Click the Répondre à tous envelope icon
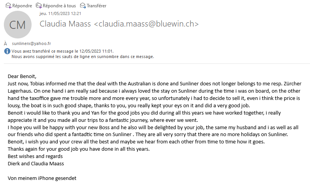Image resolution: width=310 pixels, height=188 pixels. [39, 5]
